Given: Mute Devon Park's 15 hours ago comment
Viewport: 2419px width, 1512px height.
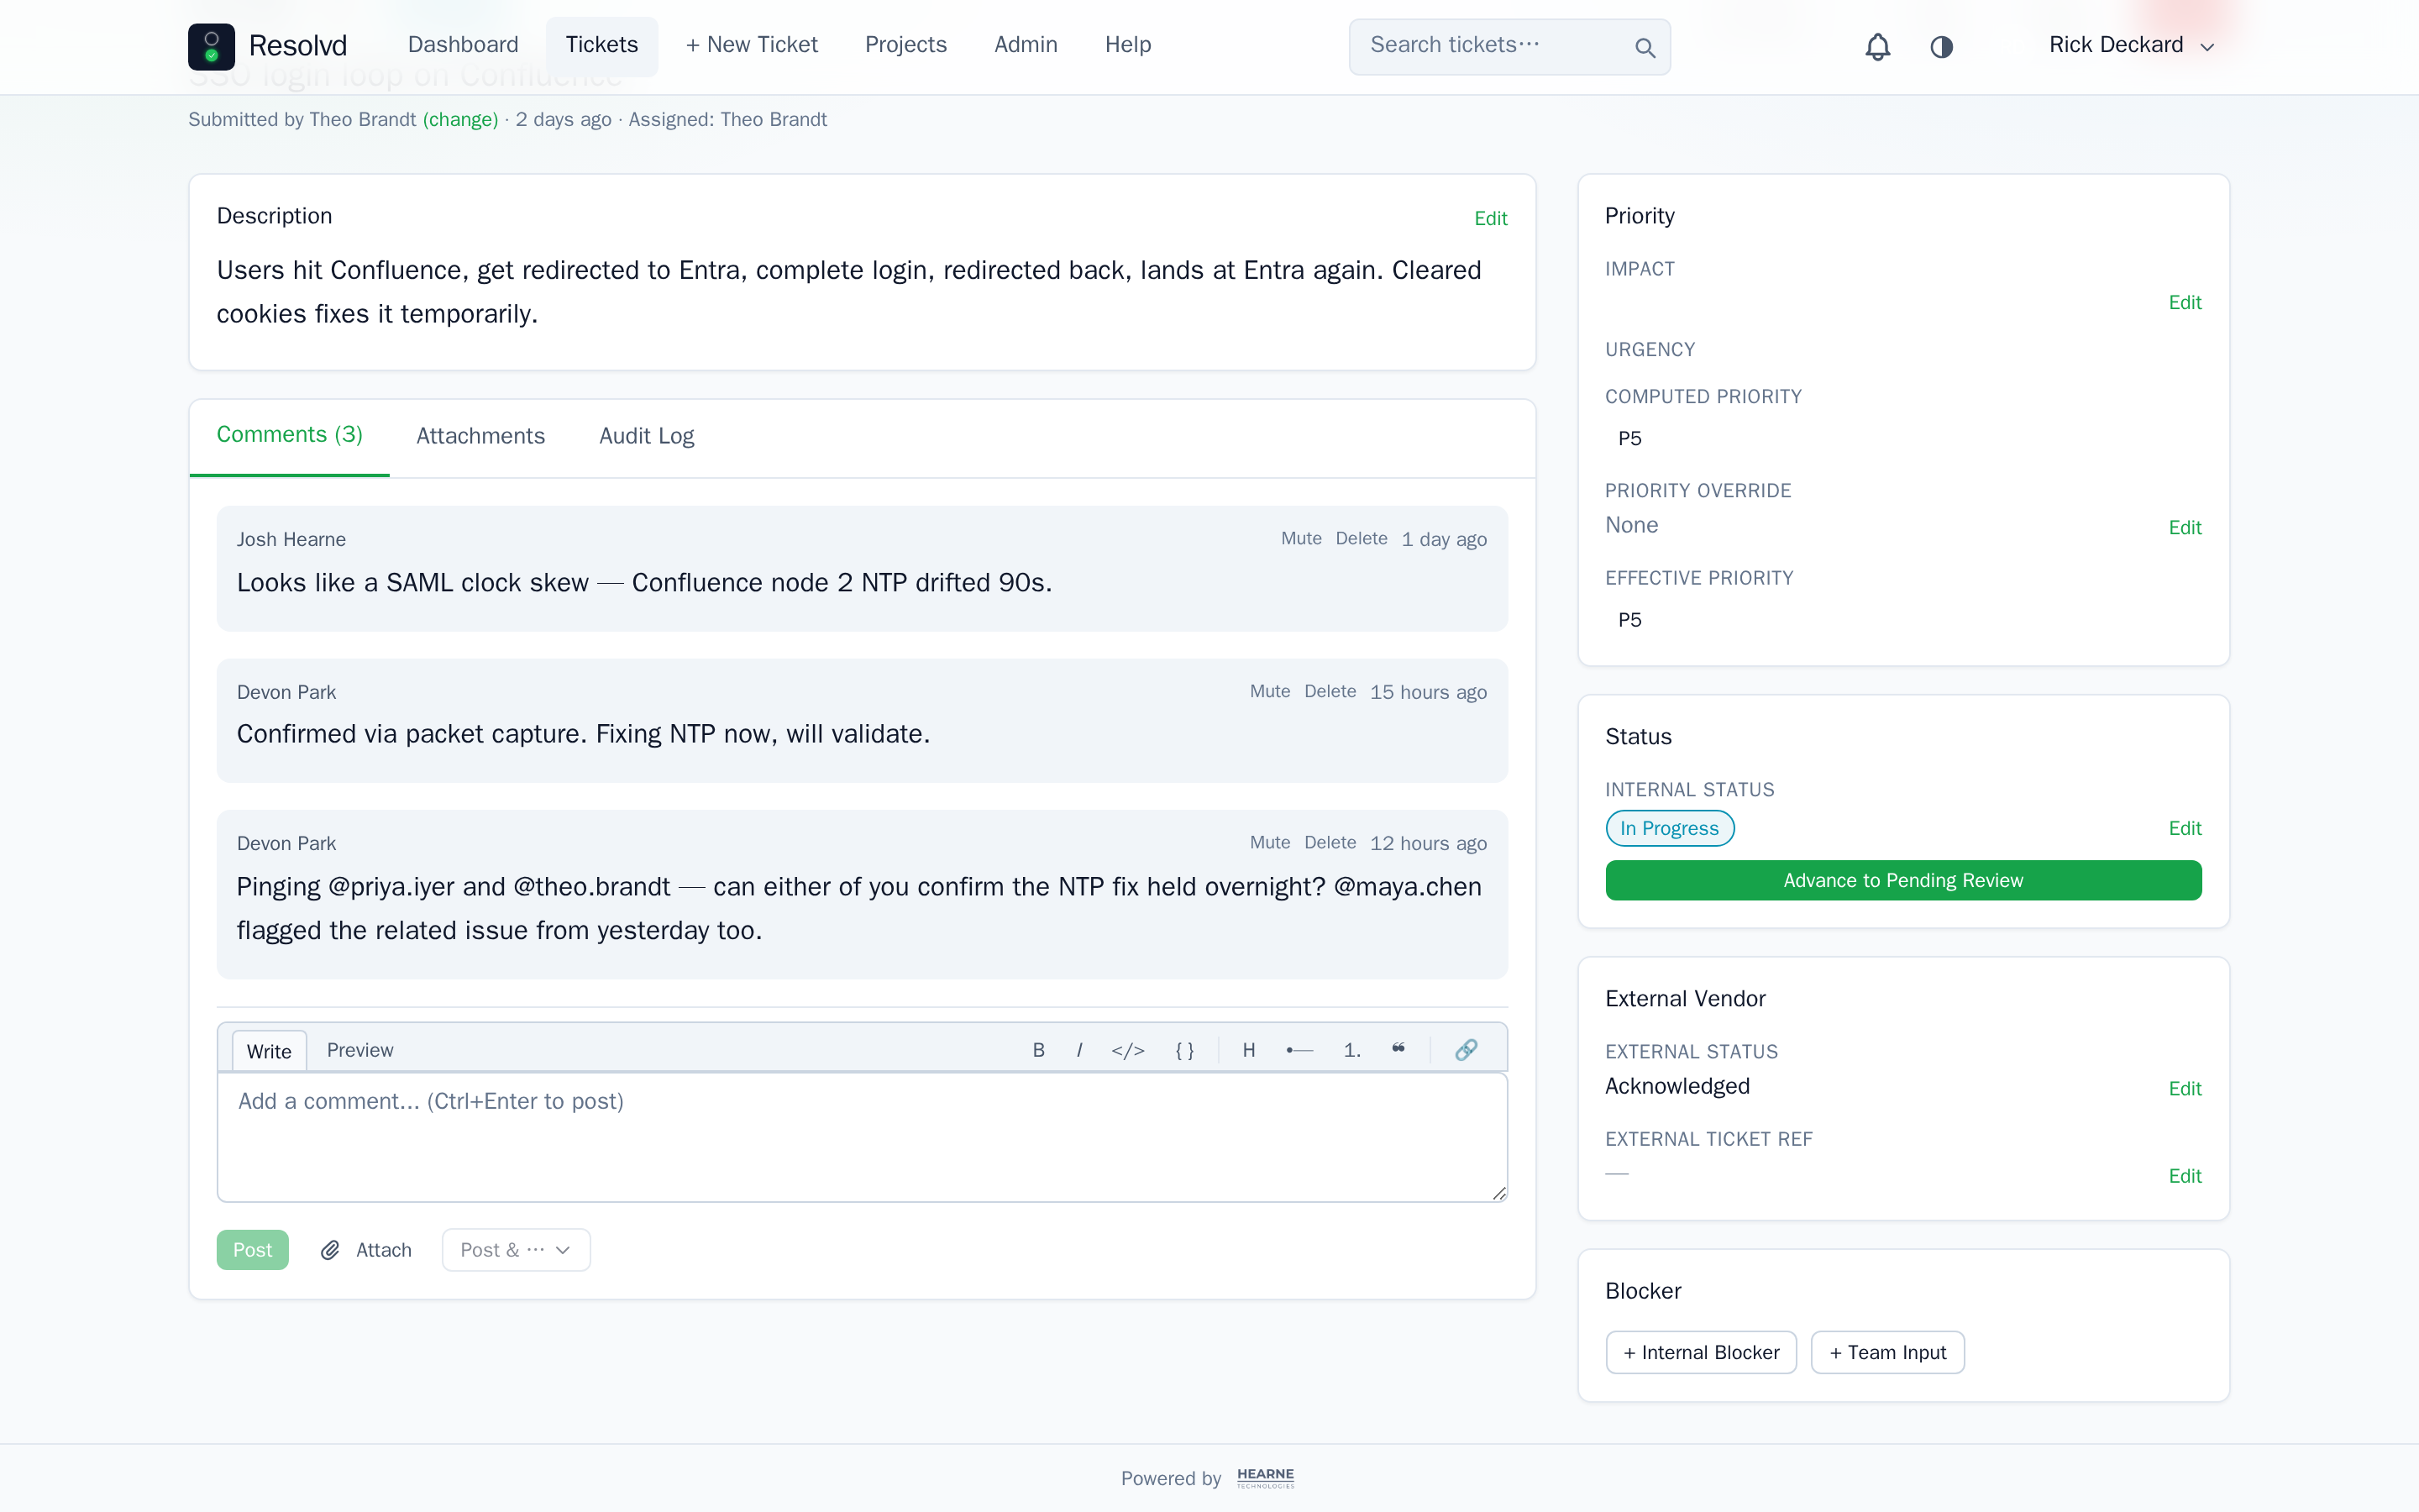Looking at the screenshot, I should 1269,692.
